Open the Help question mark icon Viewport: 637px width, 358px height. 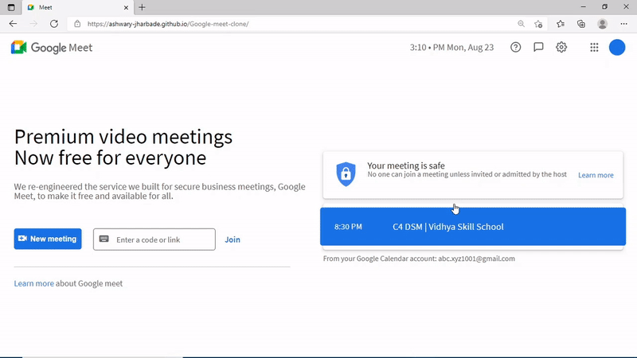[x=515, y=48]
